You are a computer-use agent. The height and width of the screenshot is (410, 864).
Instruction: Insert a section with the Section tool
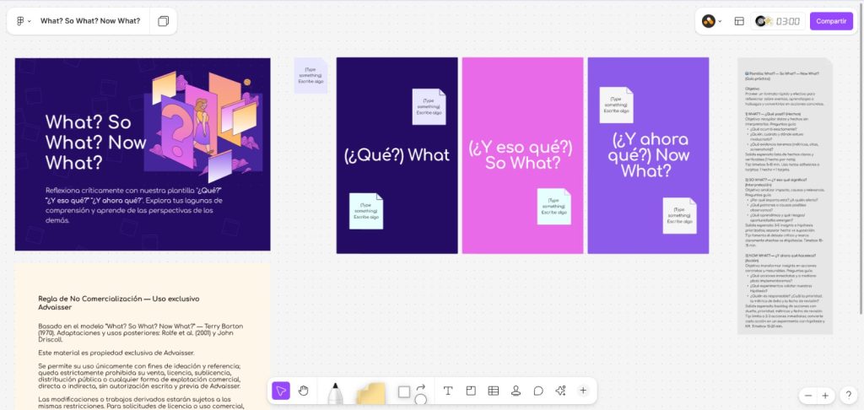coord(471,391)
